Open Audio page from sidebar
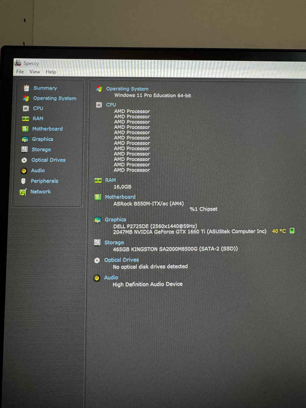 pos(38,171)
